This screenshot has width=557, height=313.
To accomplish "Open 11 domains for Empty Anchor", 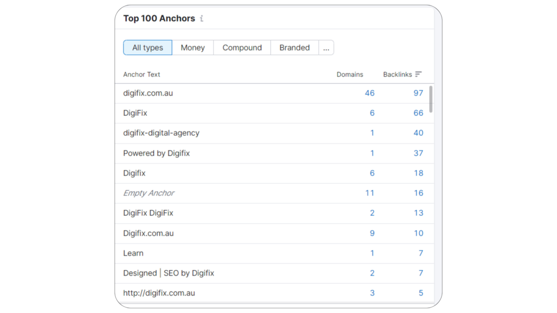I will 369,193.
